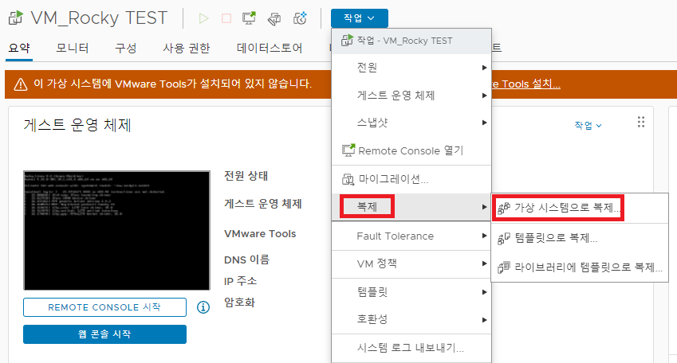Select 템플릿 menu entry
677x363 pixels.
(411, 292)
